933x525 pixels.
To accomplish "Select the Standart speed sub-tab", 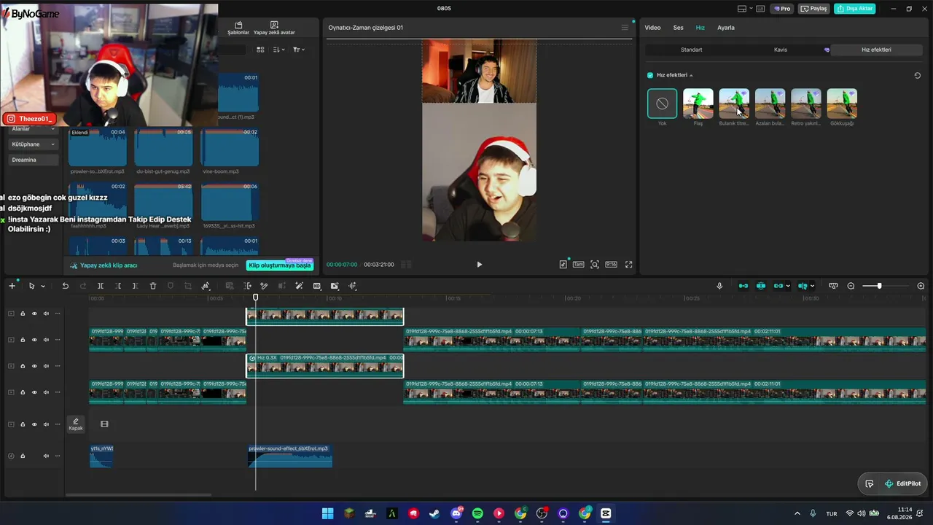I will tap(691, 50).
